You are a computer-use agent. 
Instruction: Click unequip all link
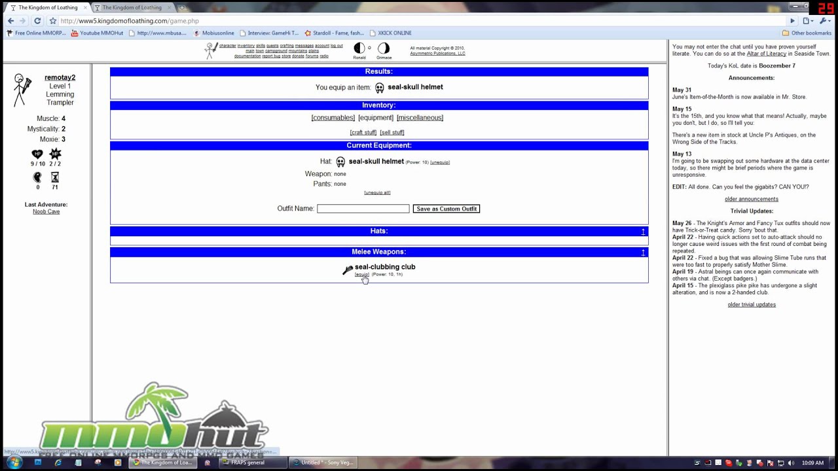pos(377,192)
